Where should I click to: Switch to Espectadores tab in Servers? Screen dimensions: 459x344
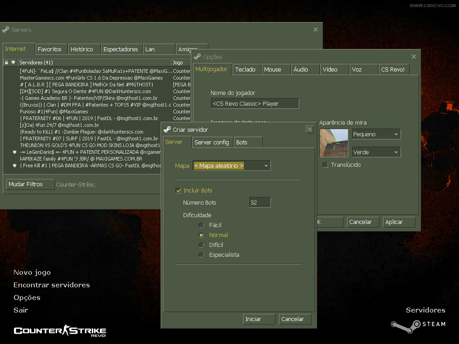[x=121, y=49]
